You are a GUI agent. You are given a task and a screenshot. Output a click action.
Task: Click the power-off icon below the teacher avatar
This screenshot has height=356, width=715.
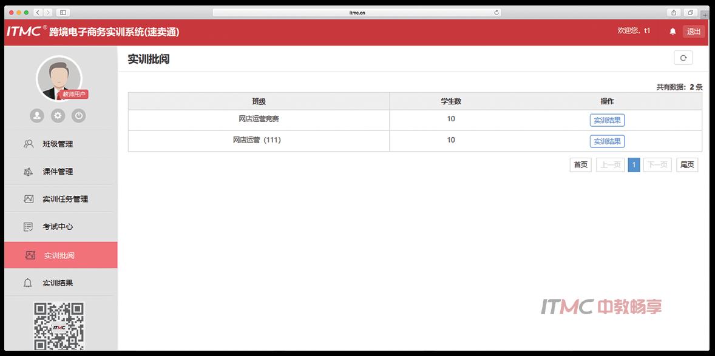point(78,115)
